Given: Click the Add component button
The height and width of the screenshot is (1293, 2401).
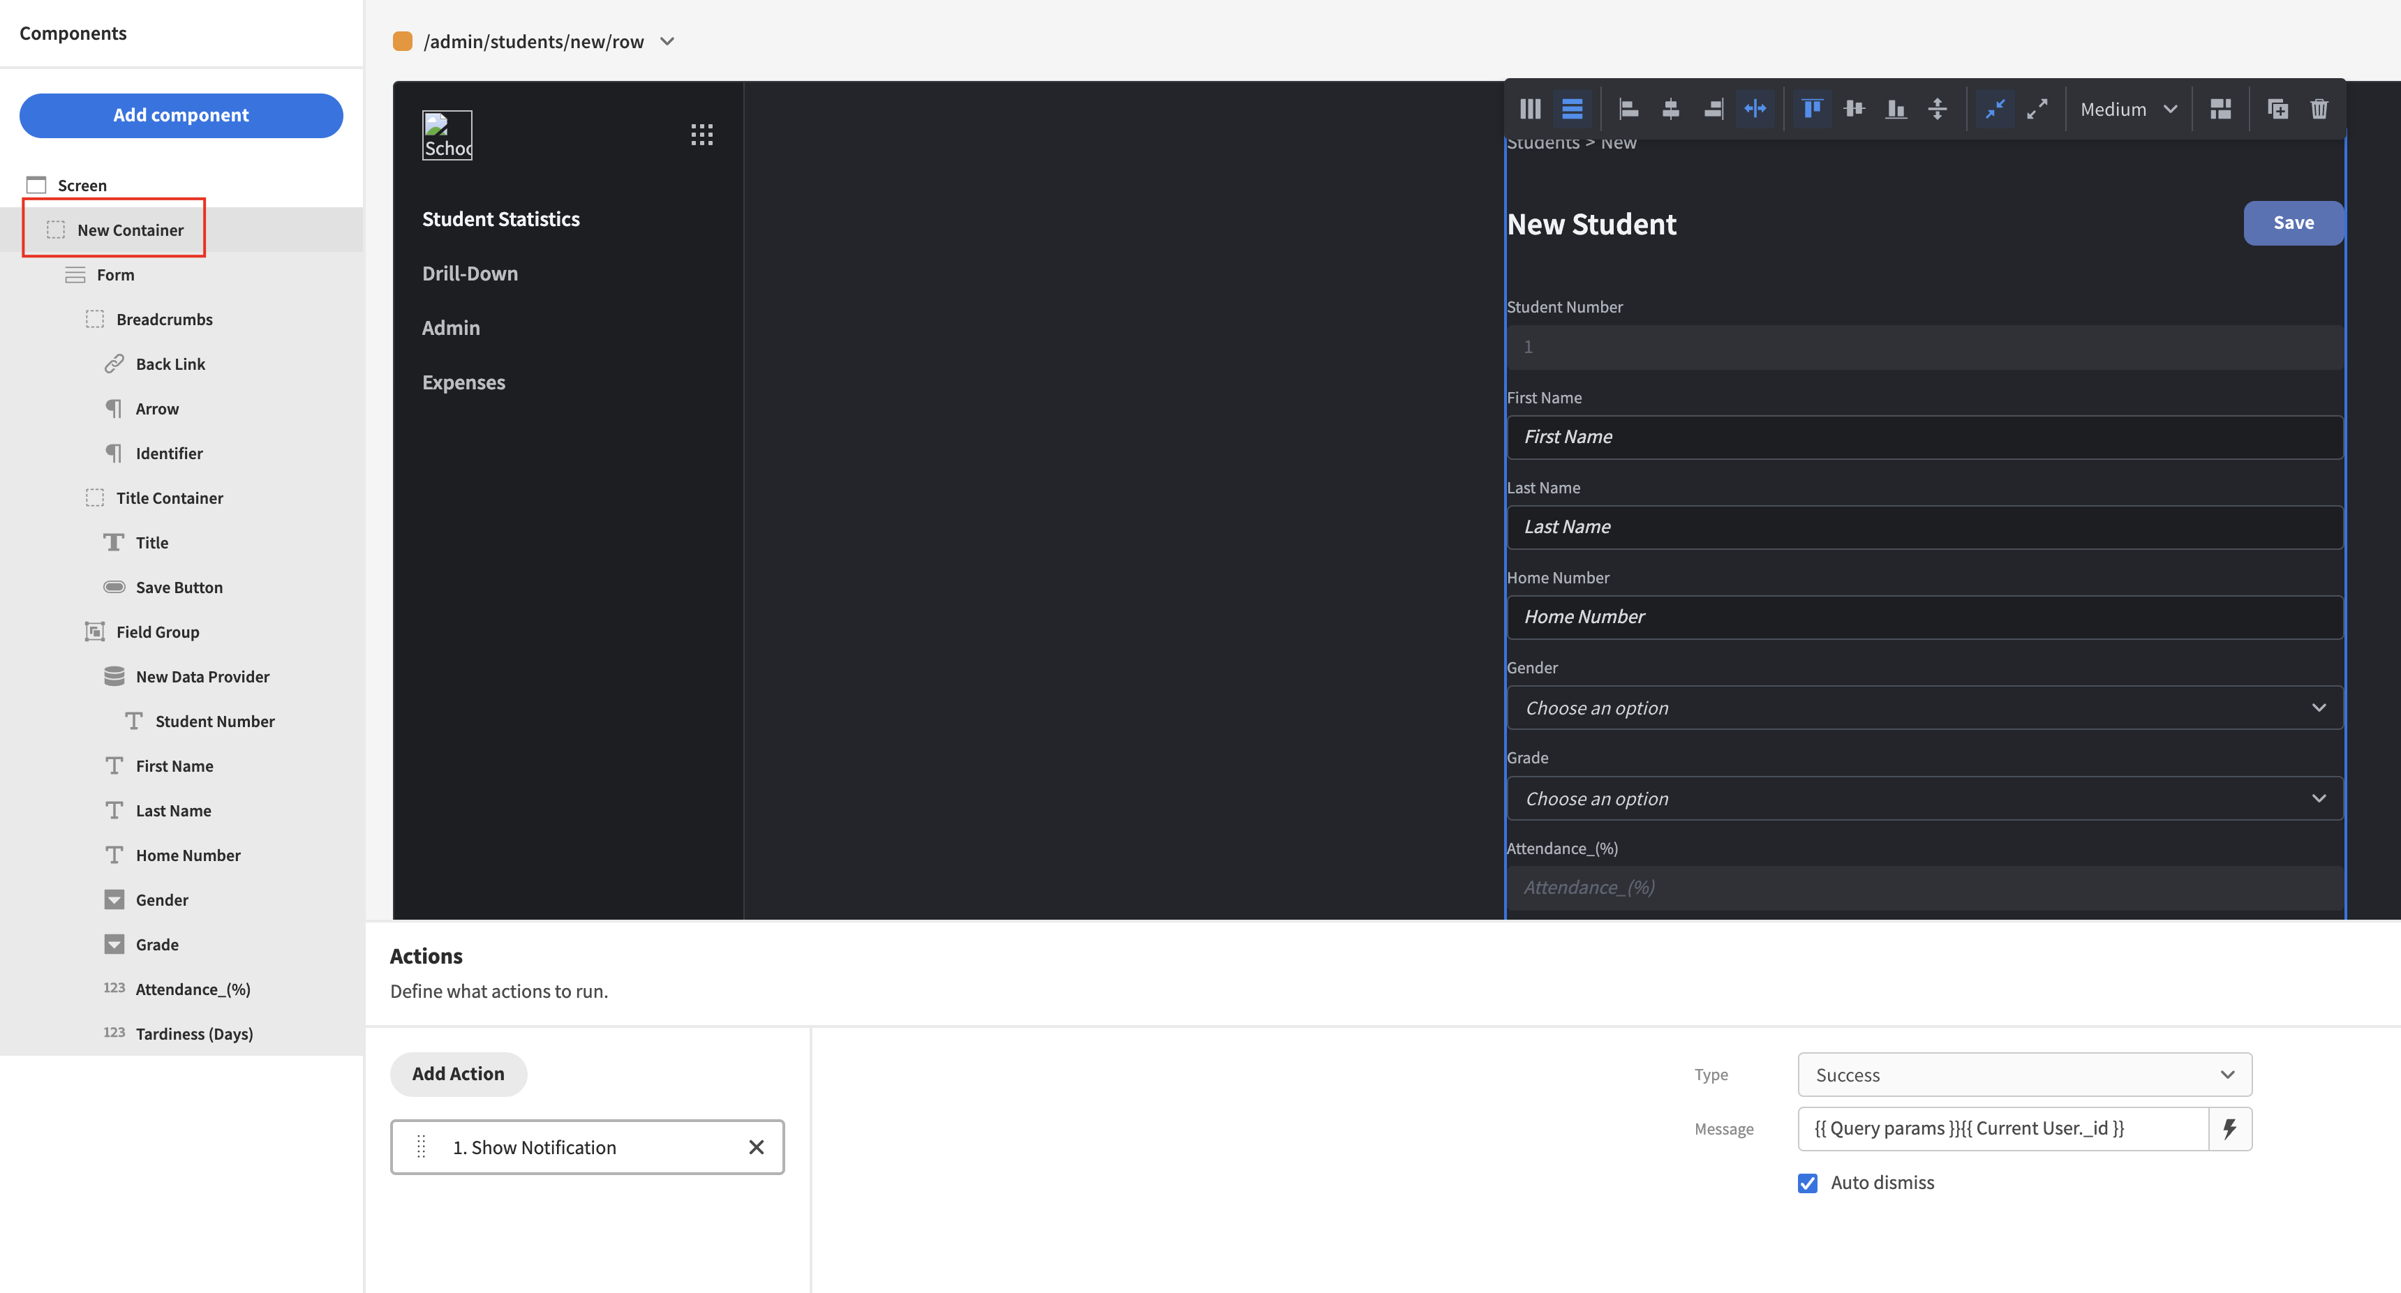Looking at the screenshot, I should pos(180,114).
